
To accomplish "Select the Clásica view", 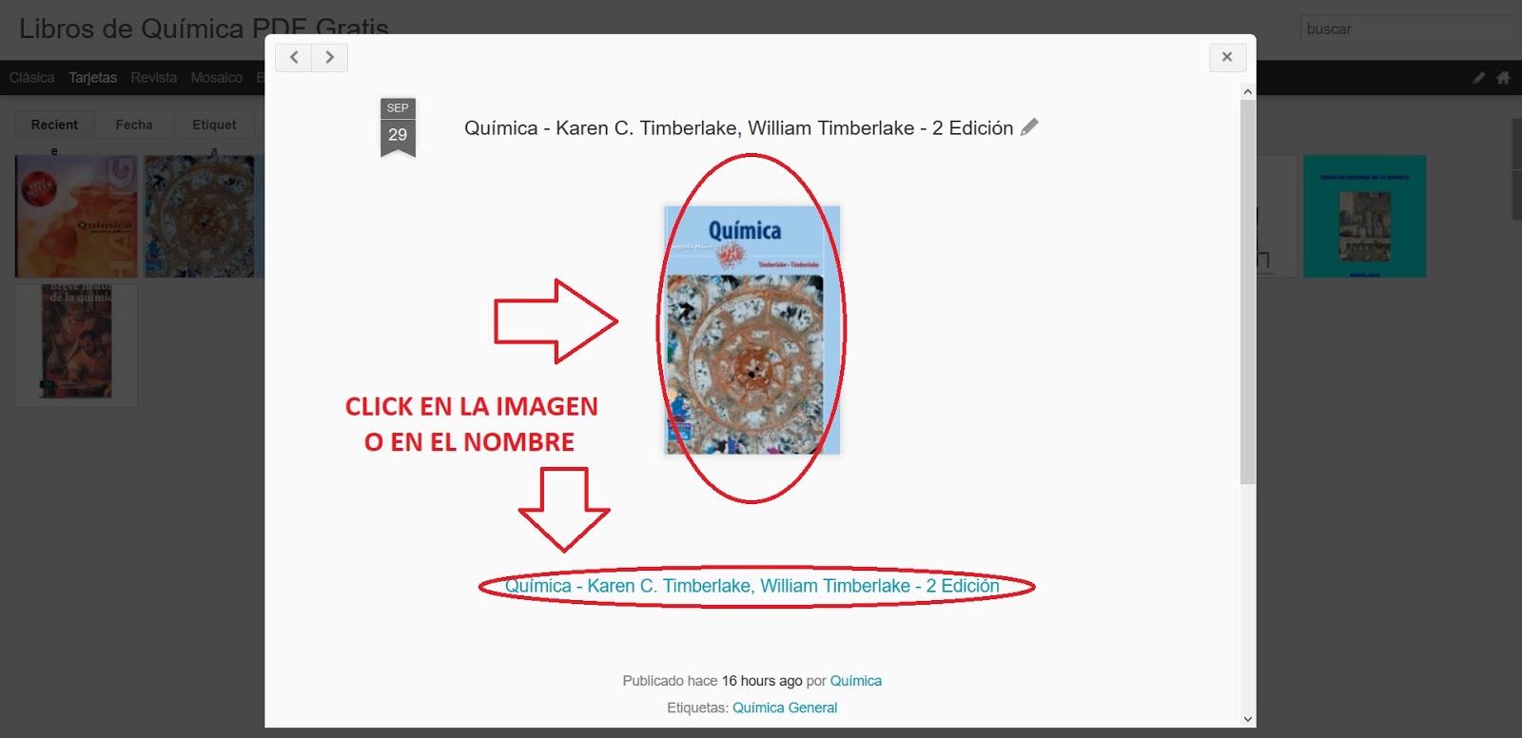I will 32,78.
